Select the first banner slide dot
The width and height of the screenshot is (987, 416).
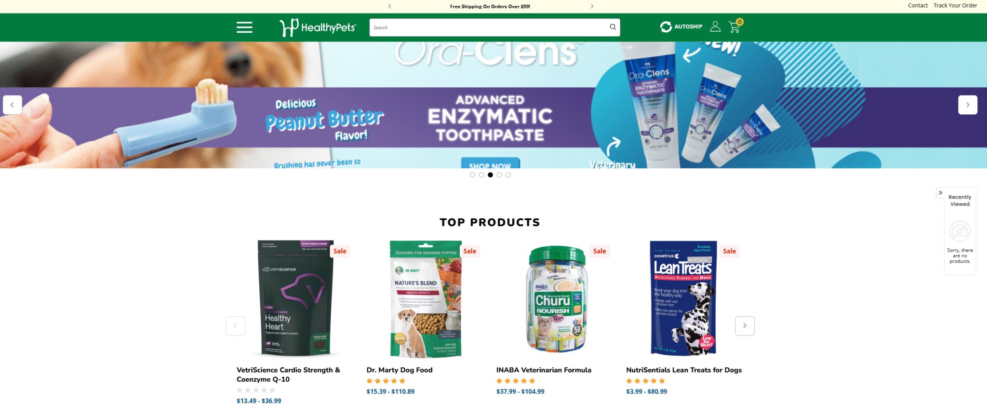472,175
